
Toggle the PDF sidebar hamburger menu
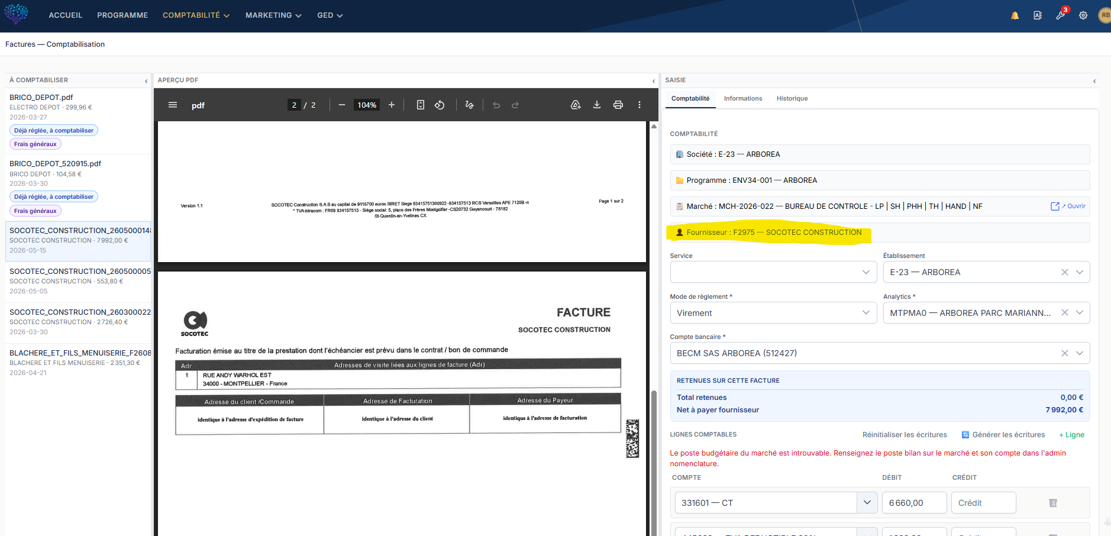(x=173, y=105)
